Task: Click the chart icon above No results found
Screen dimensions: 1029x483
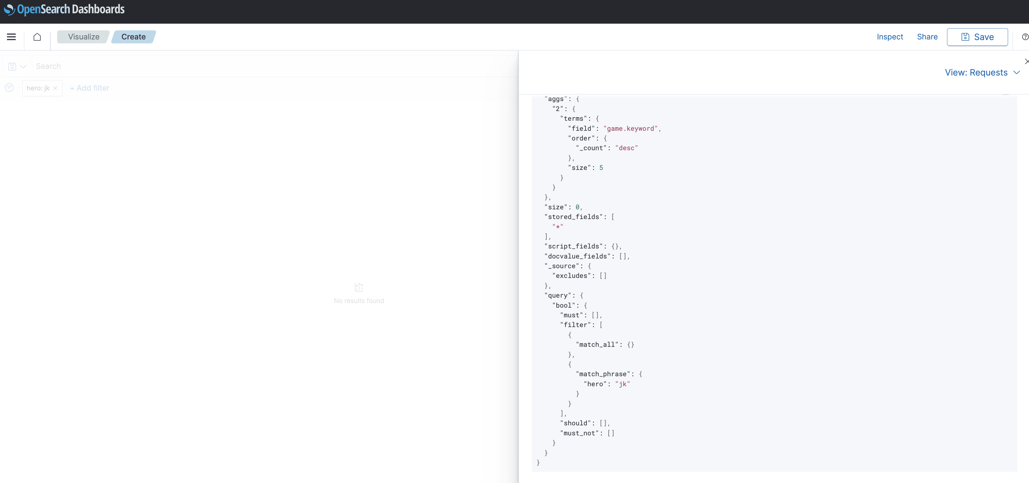Action: click(358, 287)
